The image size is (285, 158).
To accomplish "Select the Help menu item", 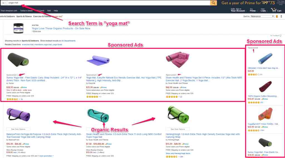I will [56, 11].
